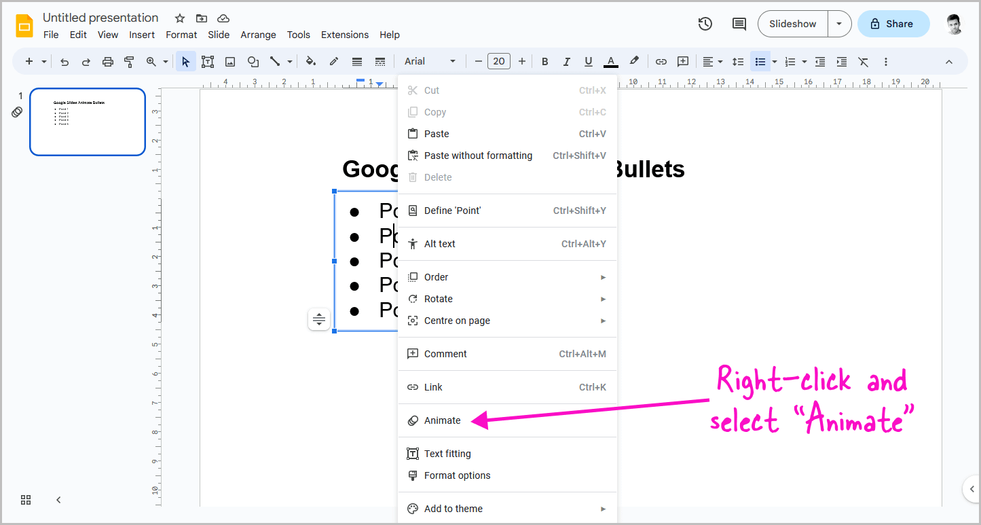981x525 pixels.
Task: Add a new slide with plus button
Action: coord(29,62)
